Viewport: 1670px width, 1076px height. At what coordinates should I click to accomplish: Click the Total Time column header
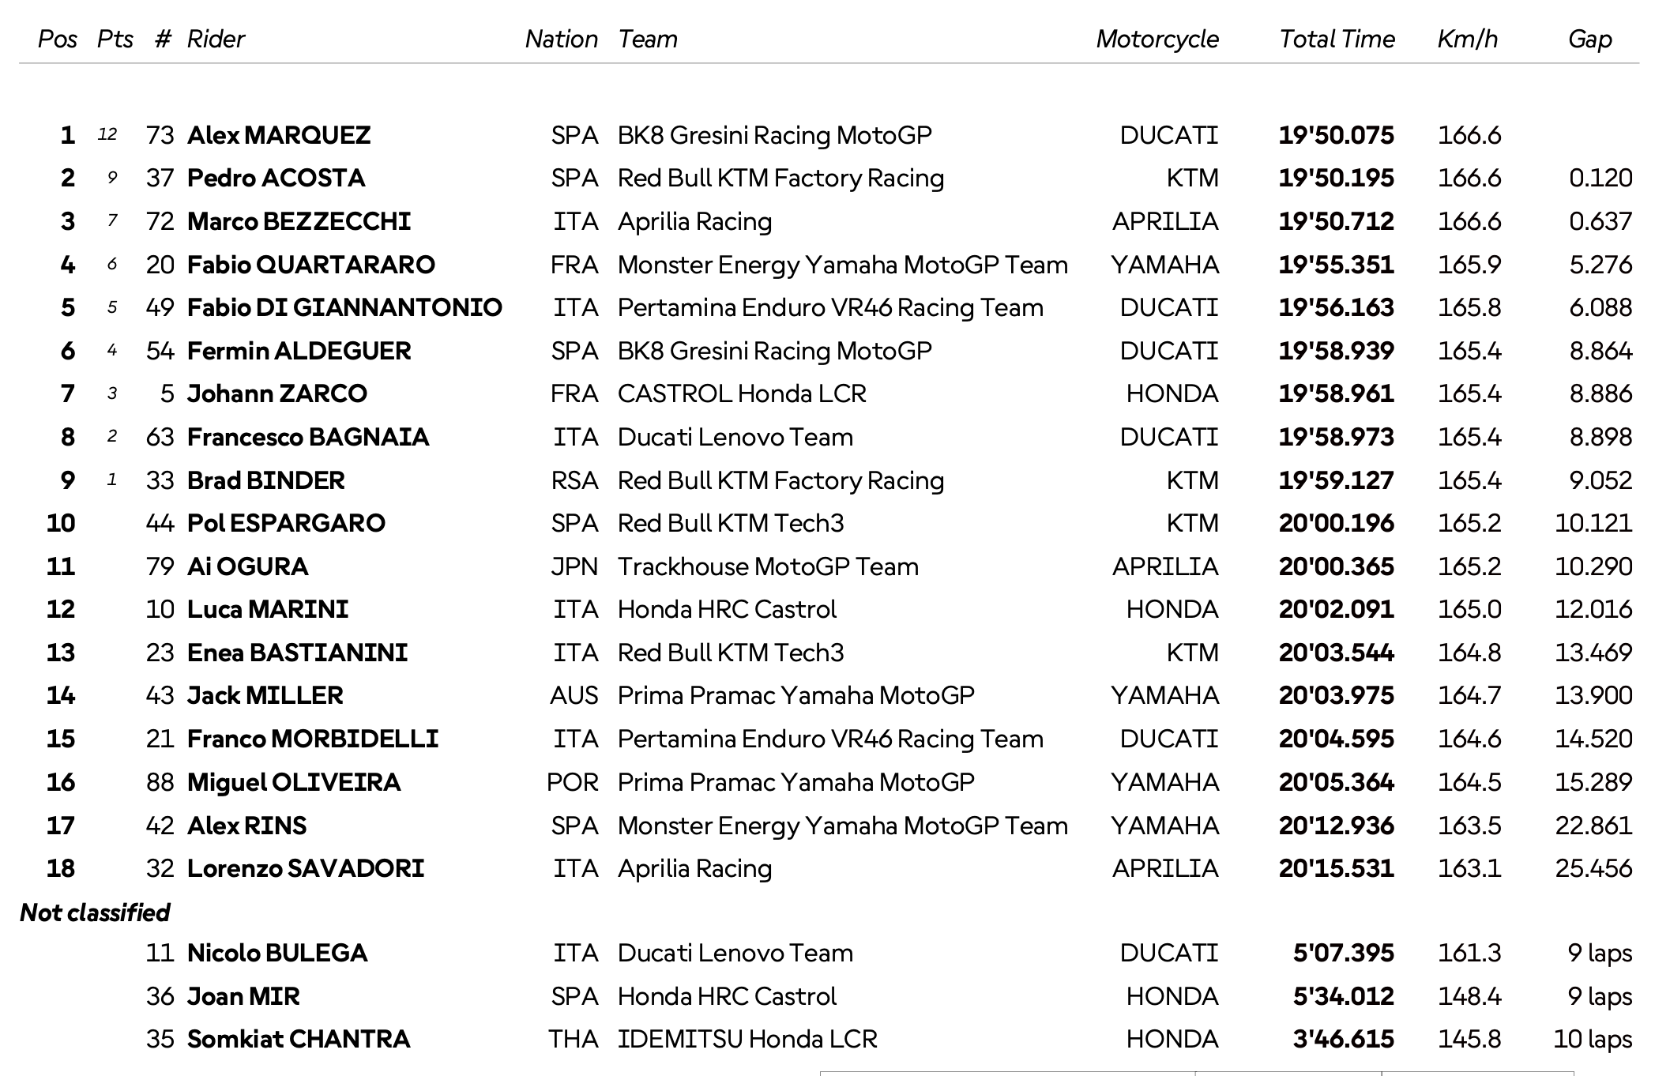point(1337,40)
